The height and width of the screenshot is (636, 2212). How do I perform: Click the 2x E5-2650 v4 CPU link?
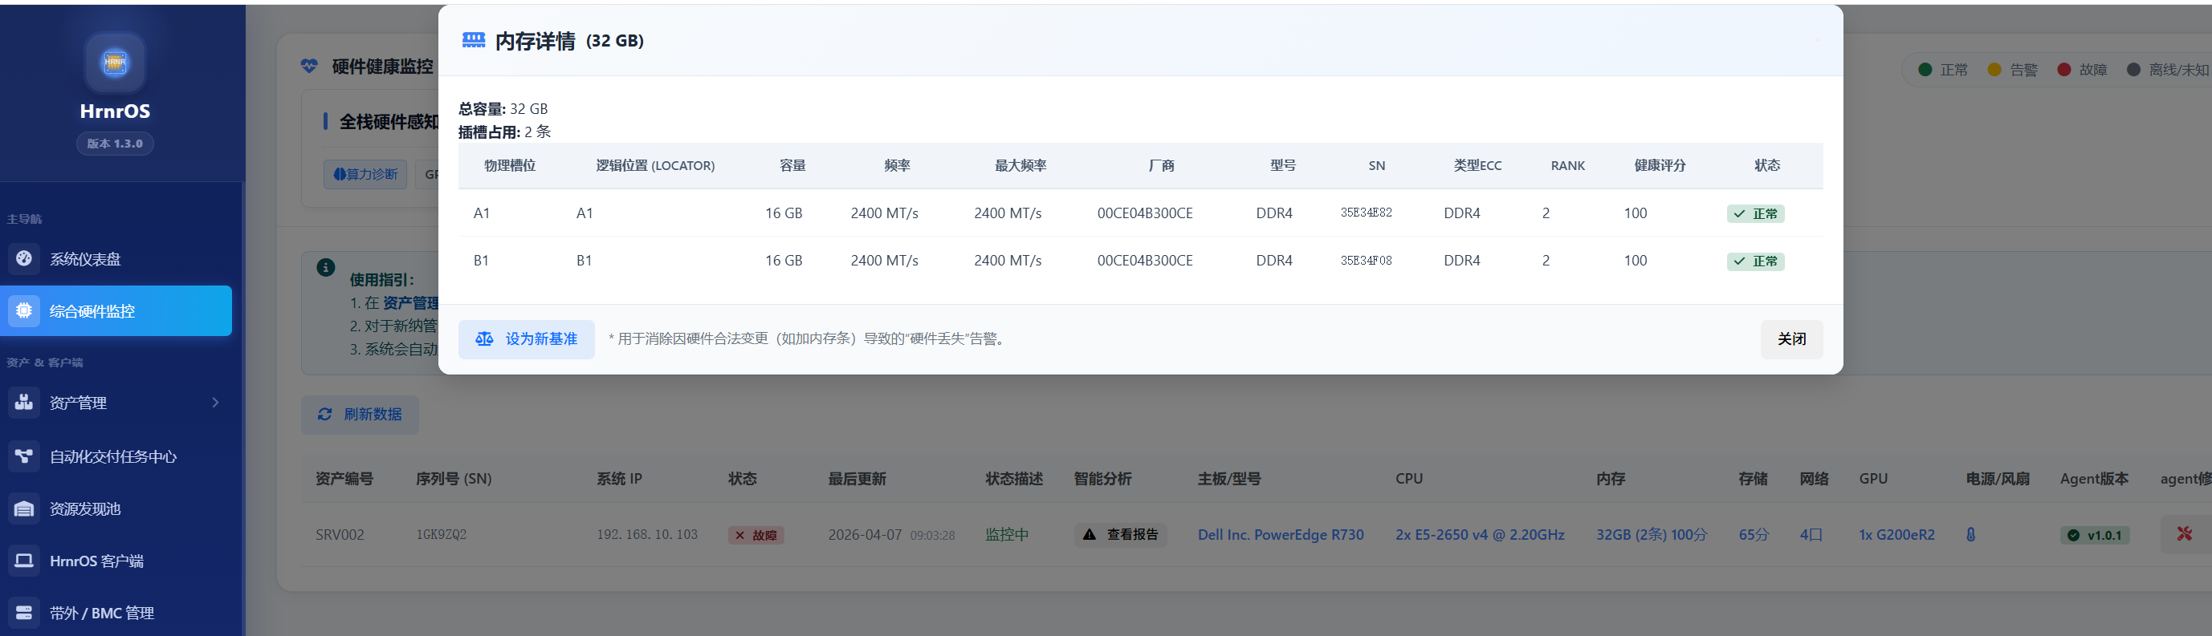1479,535
